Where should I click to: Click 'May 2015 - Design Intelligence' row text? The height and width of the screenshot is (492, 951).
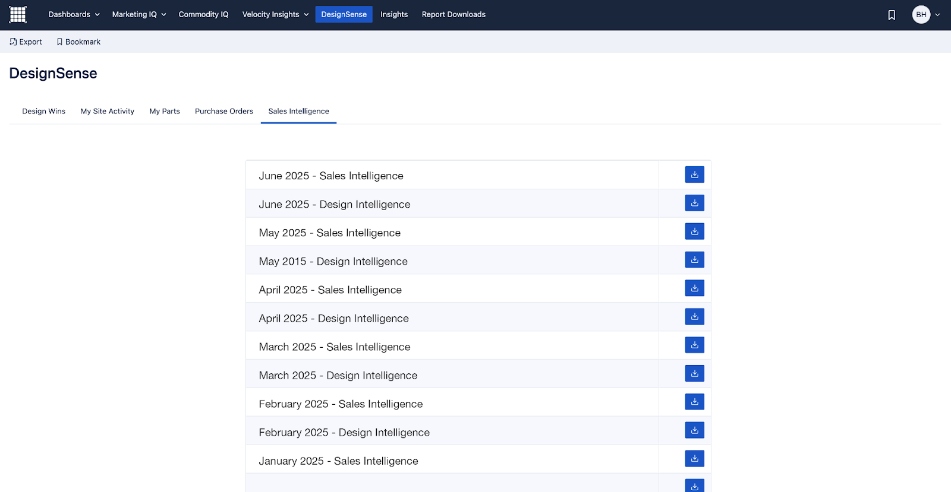(333, 261)
